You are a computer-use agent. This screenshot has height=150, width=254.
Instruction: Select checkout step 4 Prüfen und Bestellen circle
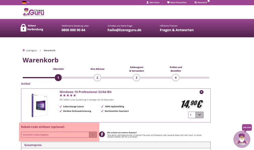[176, 78]
